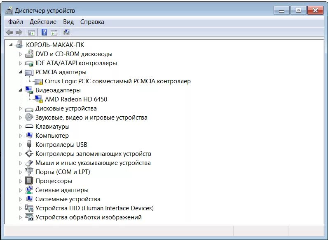Click the Клавиатуры keyboard icon
This screenshot has height=240, width=328.
click(x=29, y=126)
